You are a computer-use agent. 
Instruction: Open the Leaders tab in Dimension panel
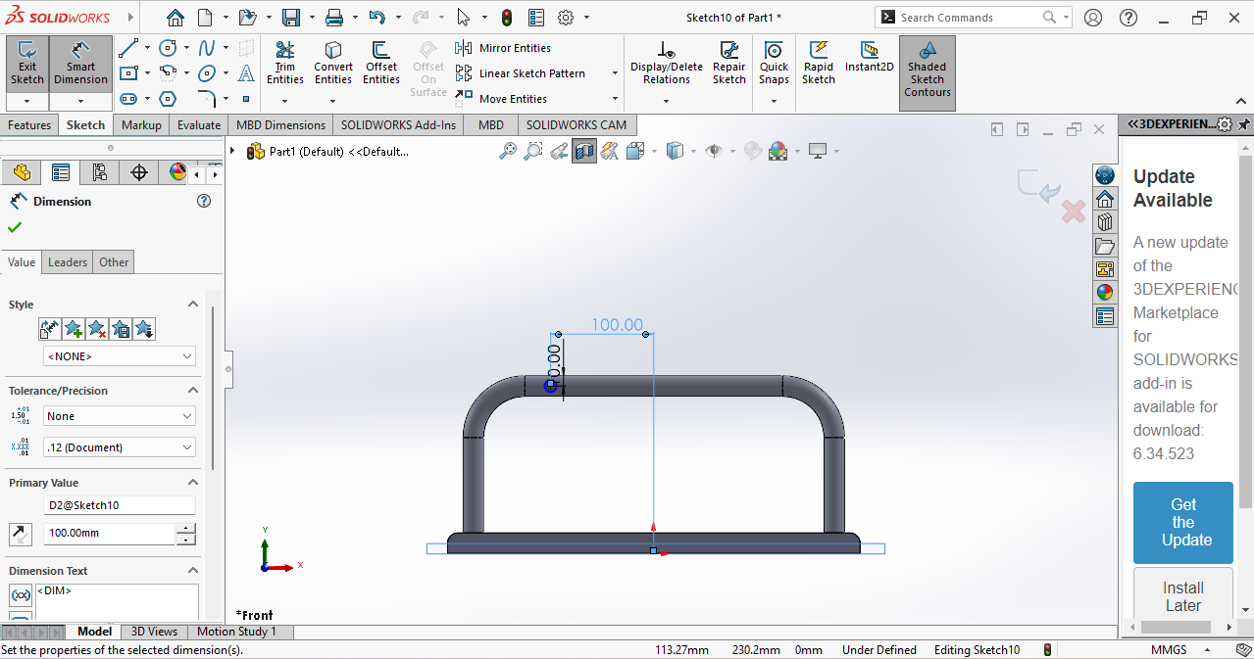68,262
